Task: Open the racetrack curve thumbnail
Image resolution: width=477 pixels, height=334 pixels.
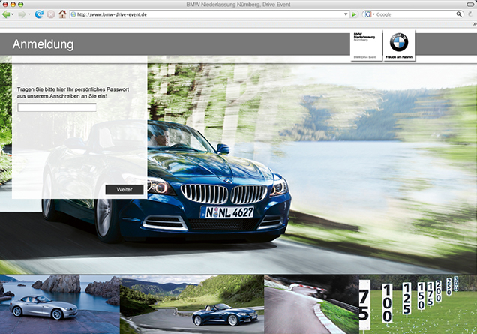Action: [310, 305]
